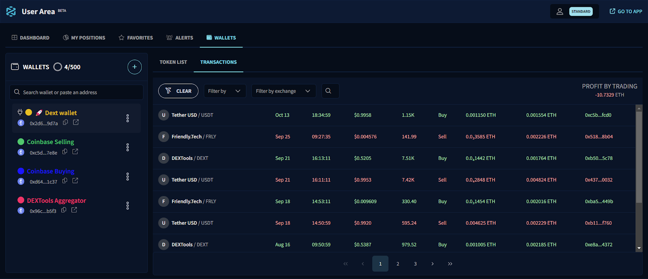Viewport: 648px width, 279px height.
Task: Click the blue color dot of Coinbase Buying
Action: (x=21, y=171)
